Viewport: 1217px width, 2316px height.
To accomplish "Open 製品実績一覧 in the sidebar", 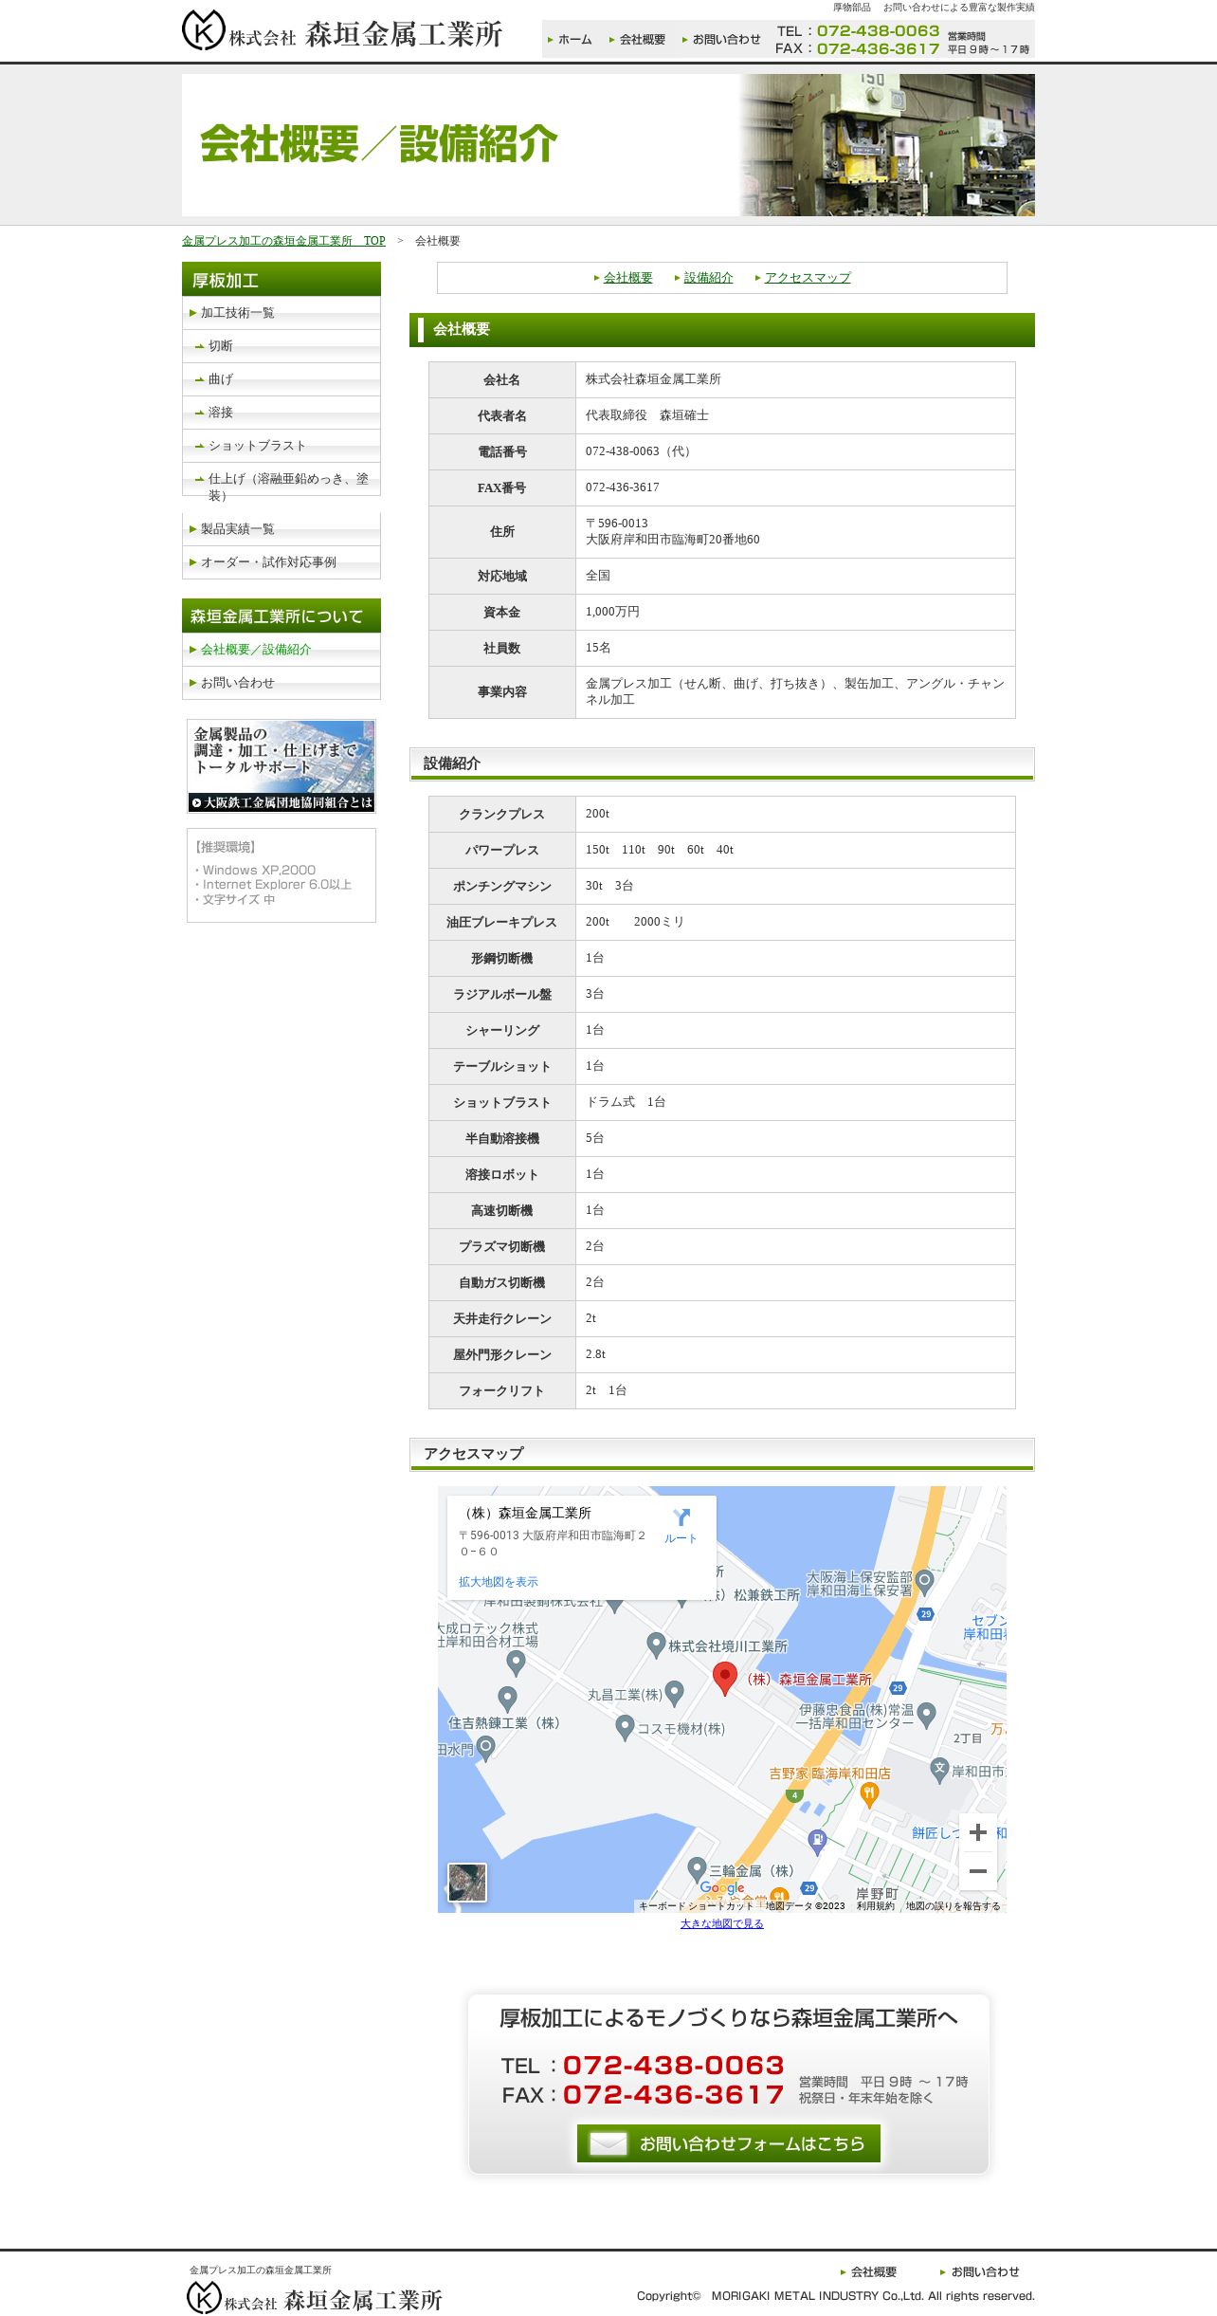I will tap(282, 529).
